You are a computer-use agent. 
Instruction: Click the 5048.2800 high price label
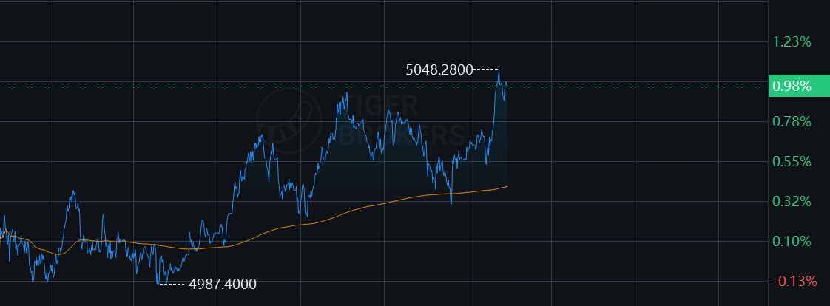click(x=439, y=69)
